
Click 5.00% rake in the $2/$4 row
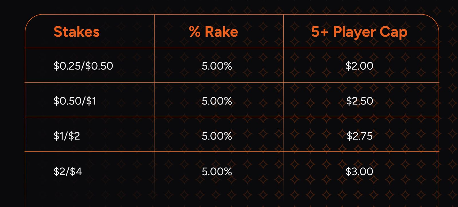217,171
